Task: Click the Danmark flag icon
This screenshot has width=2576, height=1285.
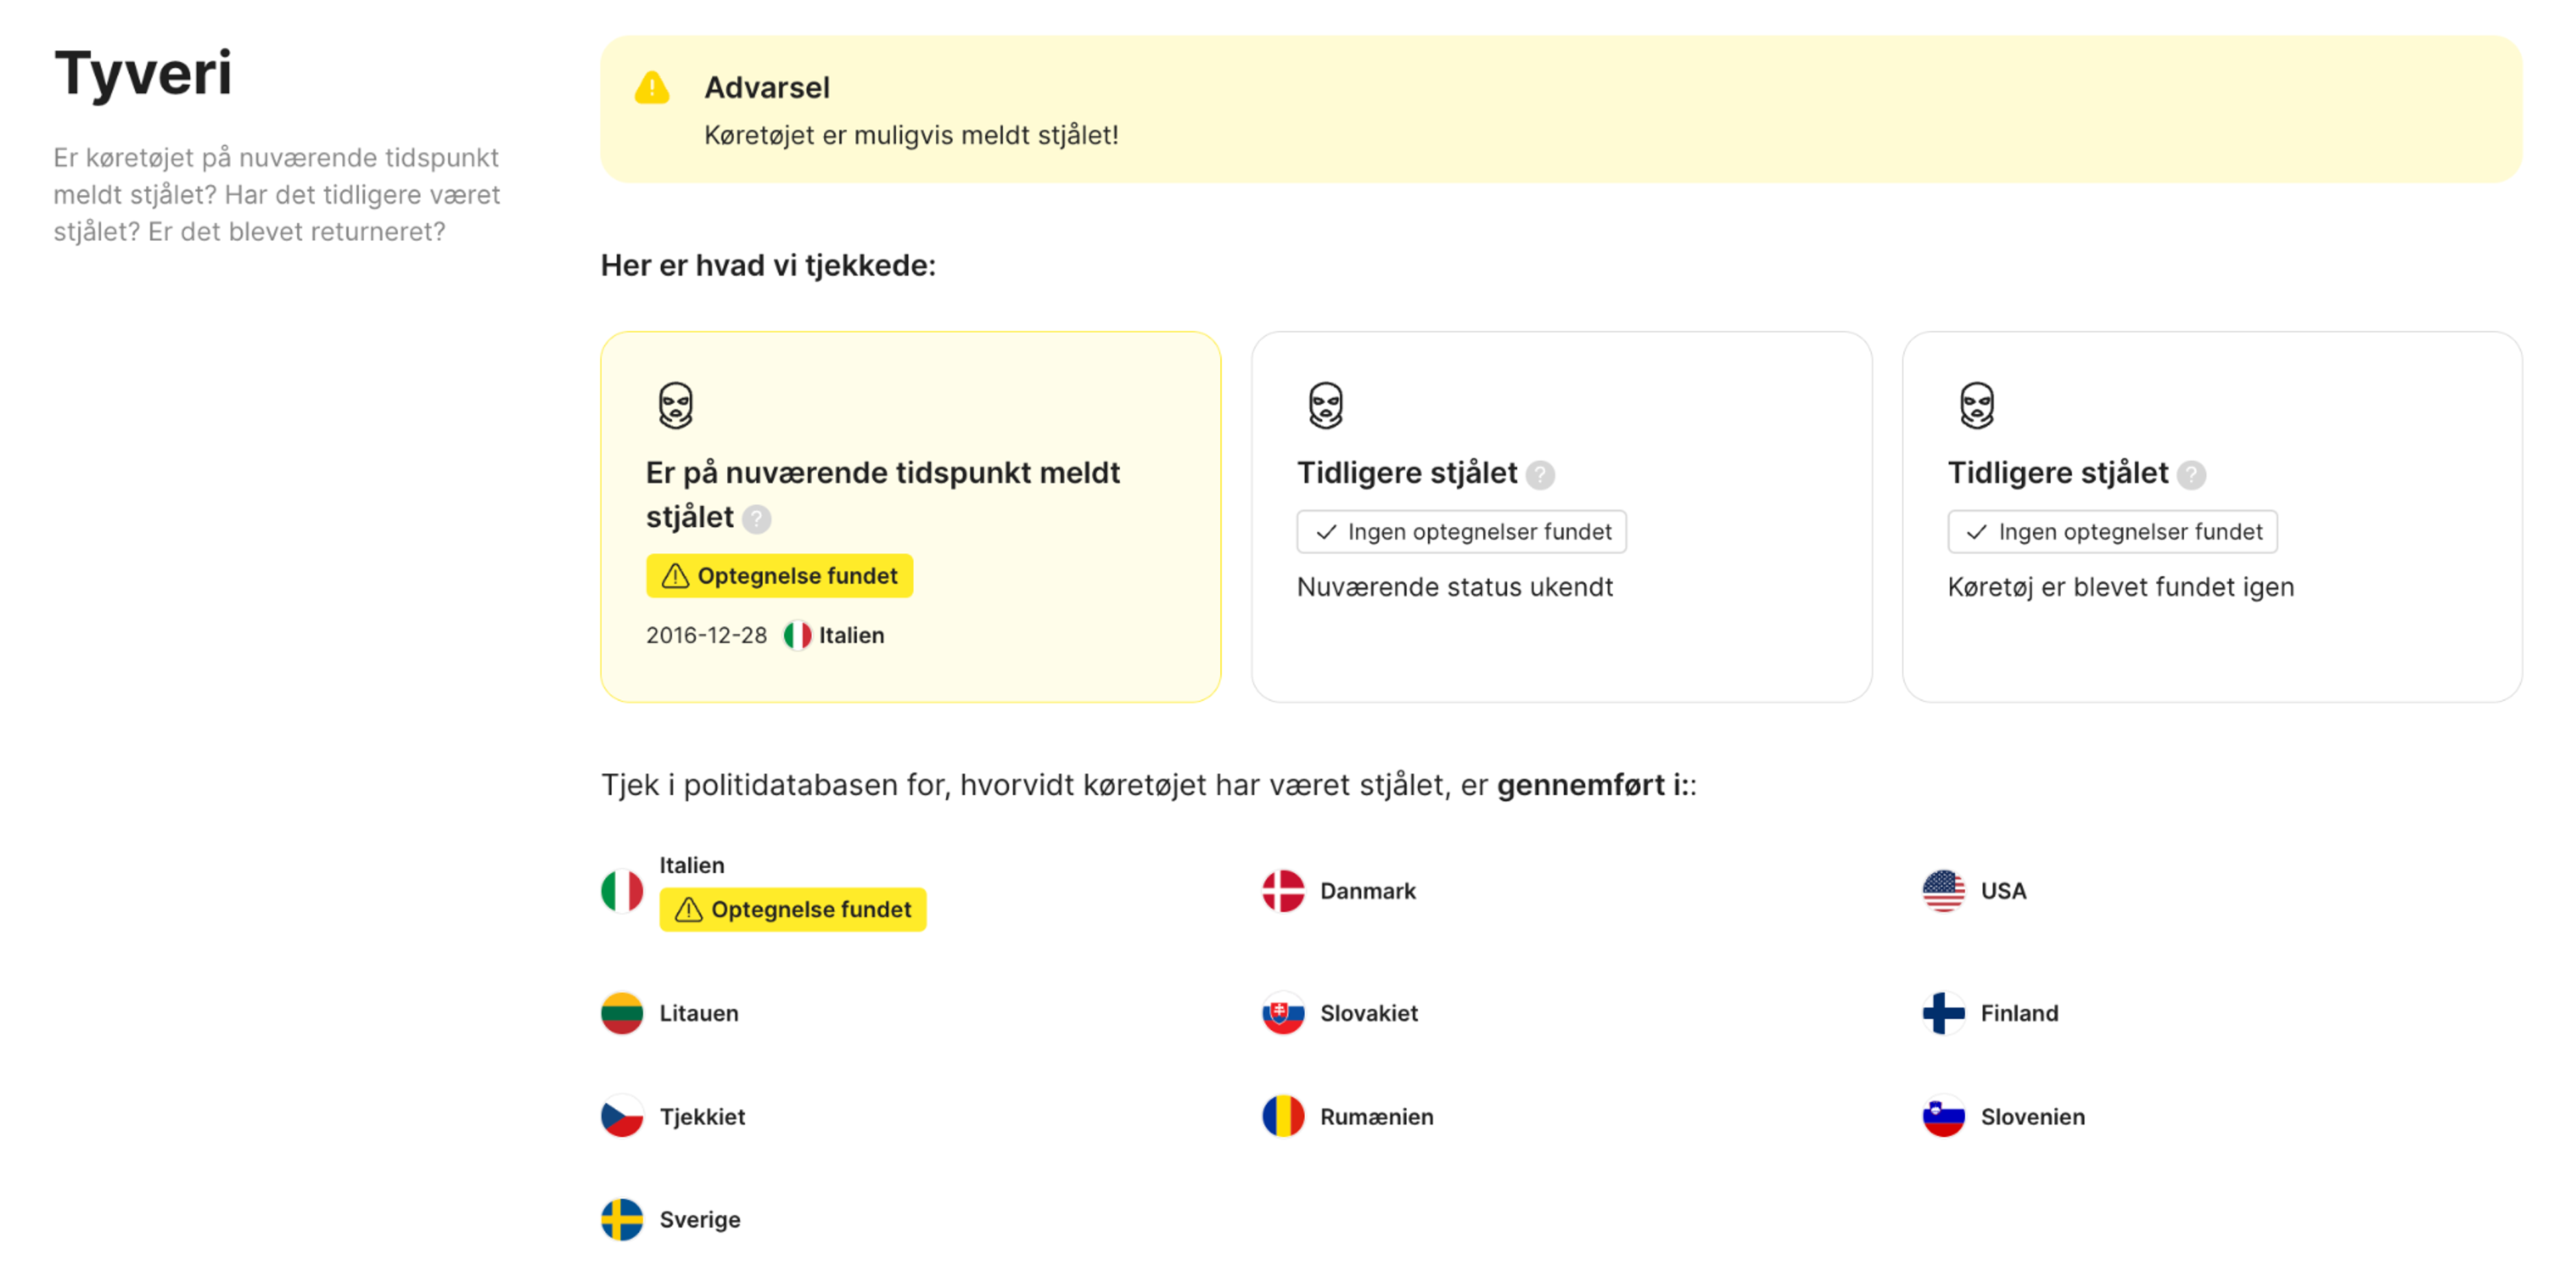Action: point(1283,891)
